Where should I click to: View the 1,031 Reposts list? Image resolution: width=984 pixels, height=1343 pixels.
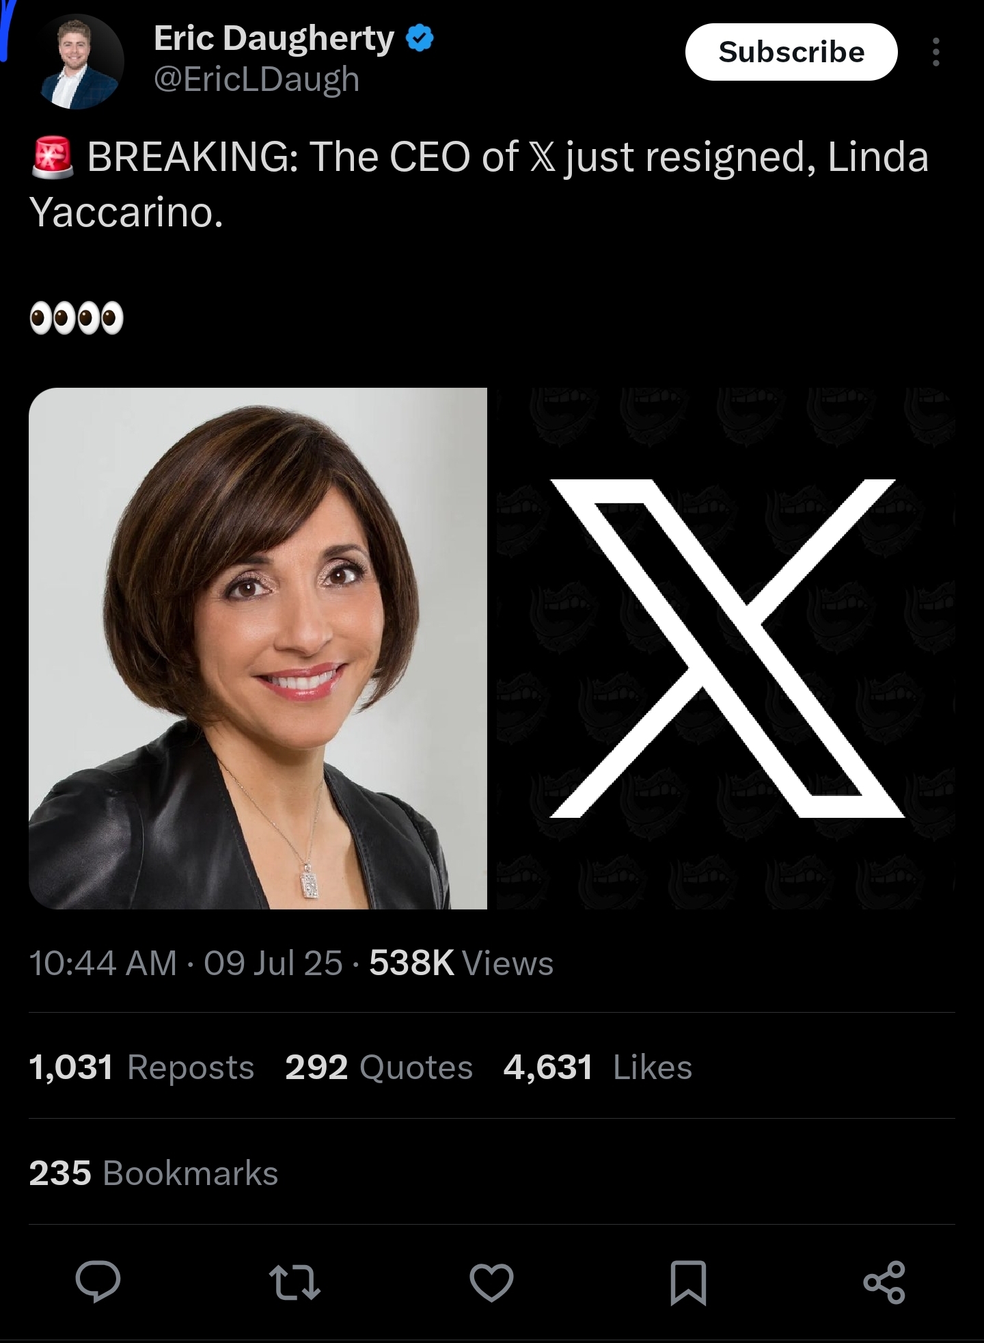click(x=141, y=1067)
